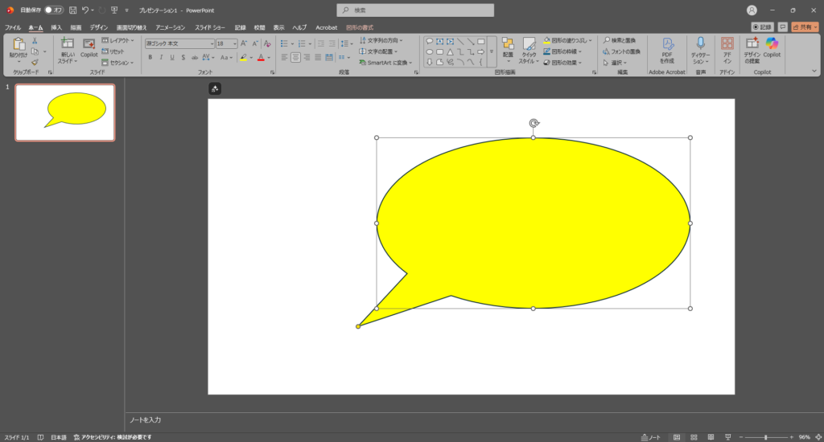
Task: Click the 共有 share button
Action: click(805, 27)
